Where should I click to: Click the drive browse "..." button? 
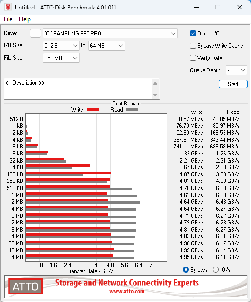pos(36,34)
